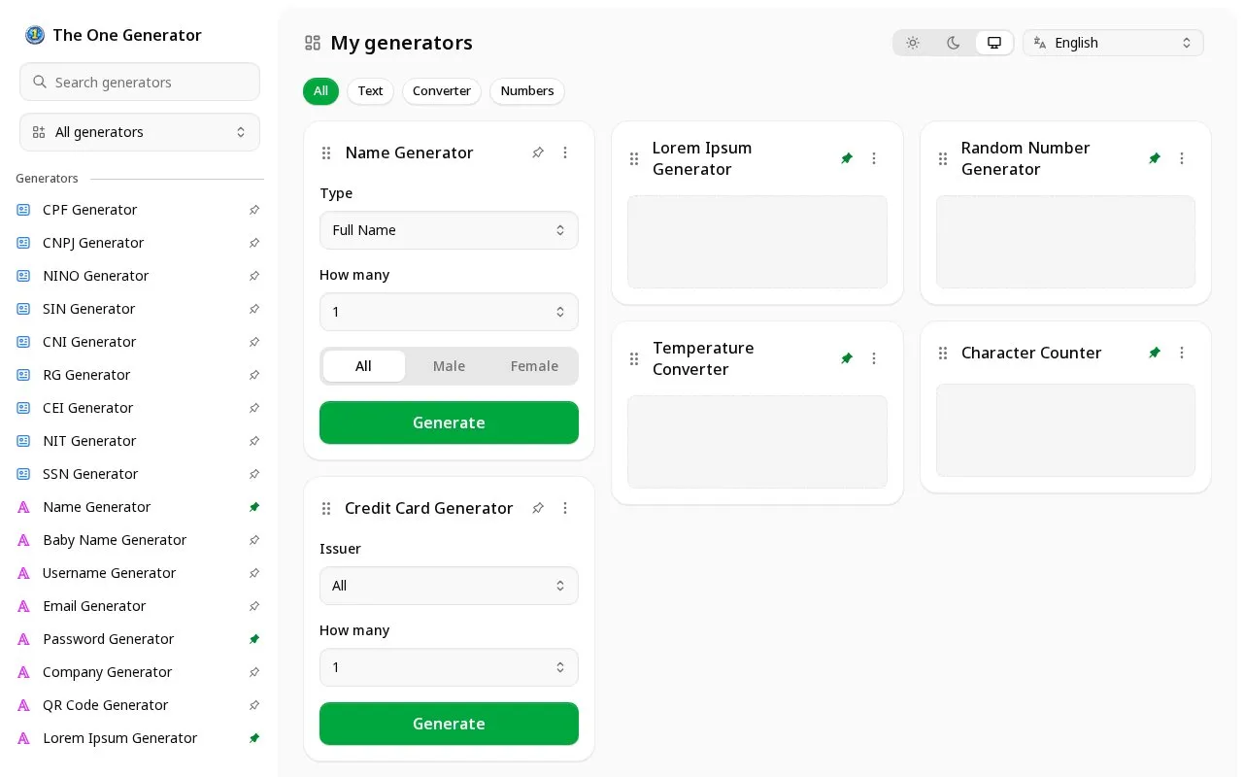Open Company Generator in sidebar
1243x777 pixels.
pyautogui.click(x=107, y=672)
